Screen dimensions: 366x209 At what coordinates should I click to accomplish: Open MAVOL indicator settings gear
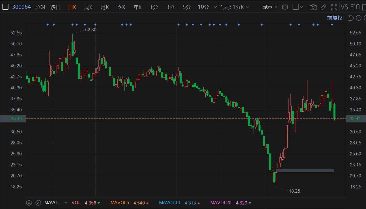(x=29, y=203)
